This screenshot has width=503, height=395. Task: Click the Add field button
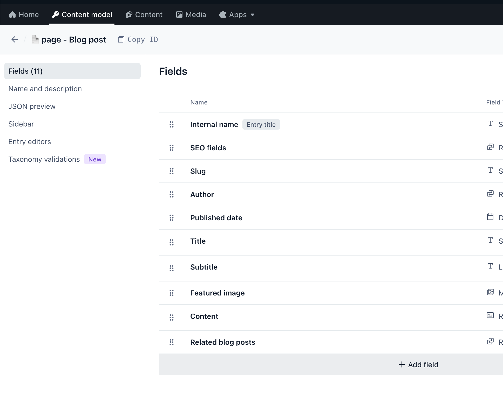pos(418,364)
